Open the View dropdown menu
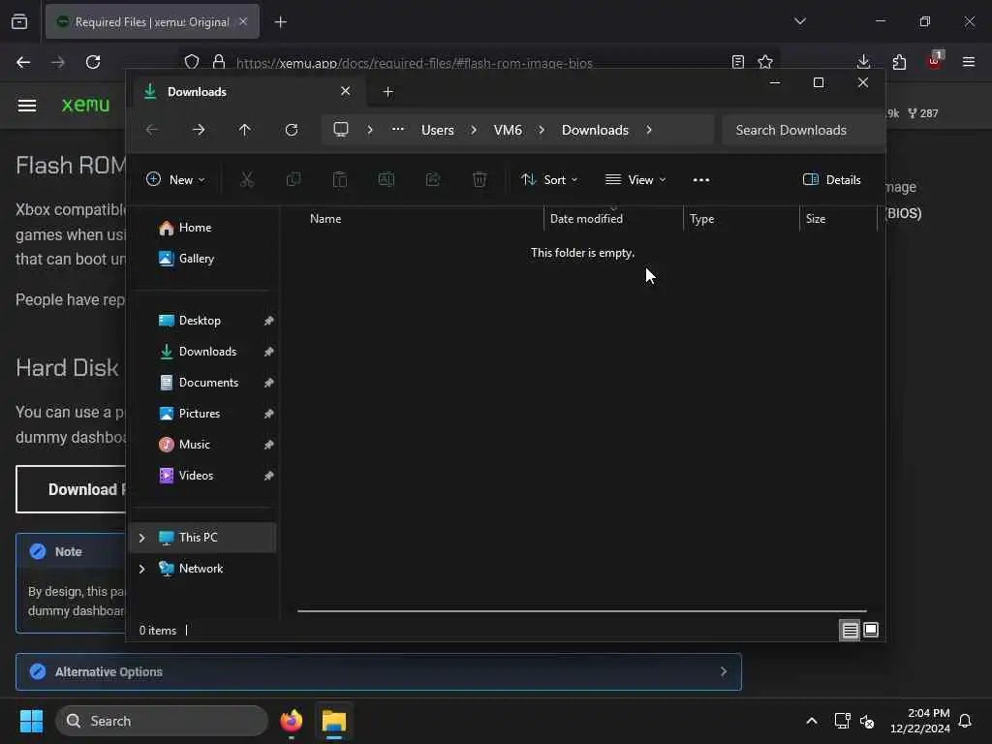 click(x=635, y=179)
